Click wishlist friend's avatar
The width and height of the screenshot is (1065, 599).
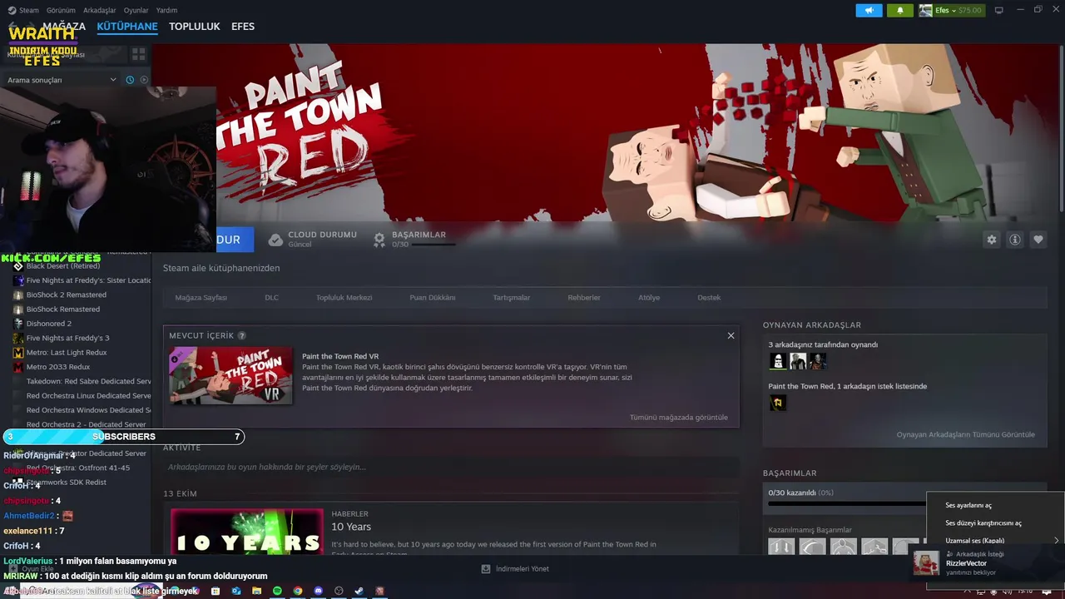[778, 403]
